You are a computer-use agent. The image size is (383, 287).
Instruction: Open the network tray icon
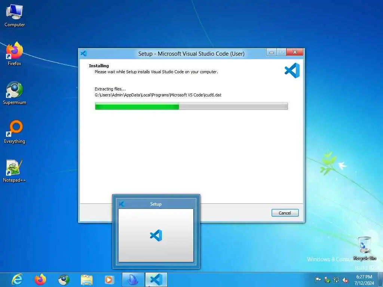point(336,280)
